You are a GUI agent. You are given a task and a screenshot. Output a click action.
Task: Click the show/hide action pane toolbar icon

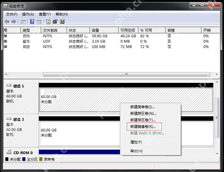pos(39,22)
